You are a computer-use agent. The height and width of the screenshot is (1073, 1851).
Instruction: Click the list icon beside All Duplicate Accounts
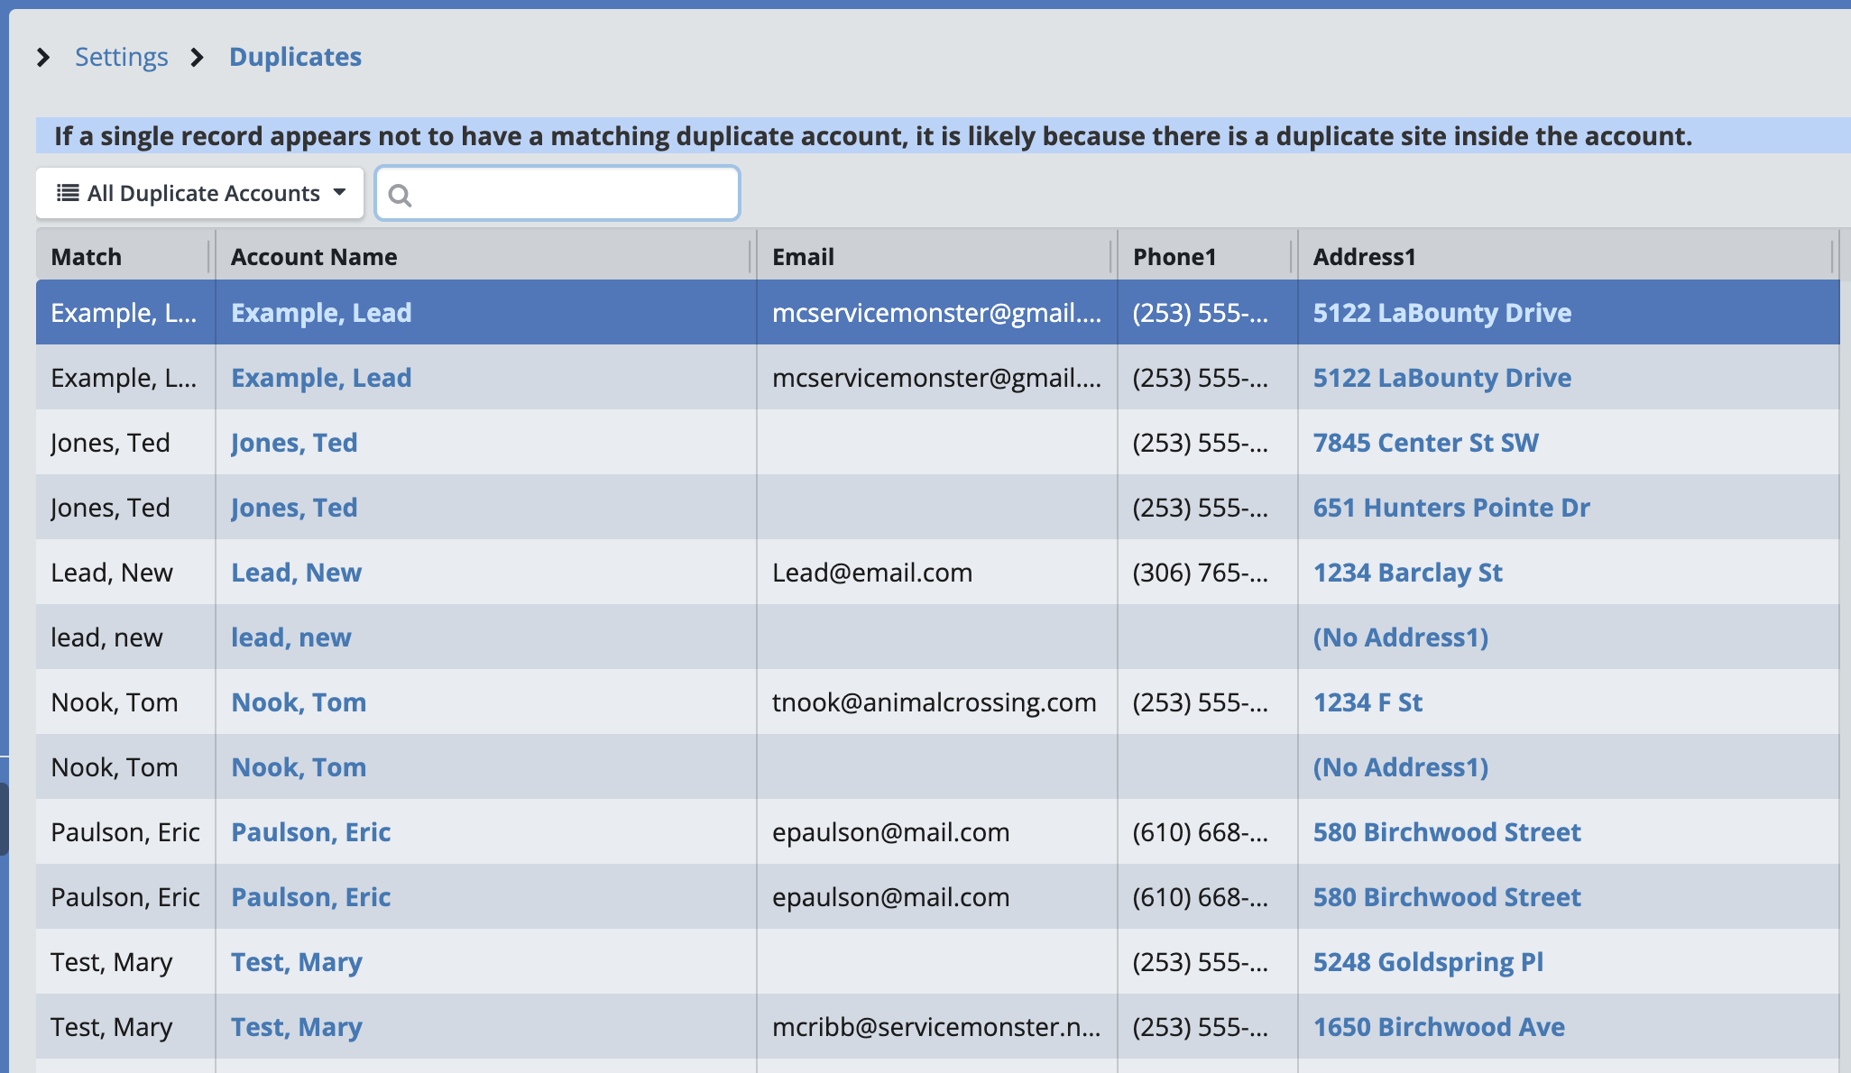68,193
